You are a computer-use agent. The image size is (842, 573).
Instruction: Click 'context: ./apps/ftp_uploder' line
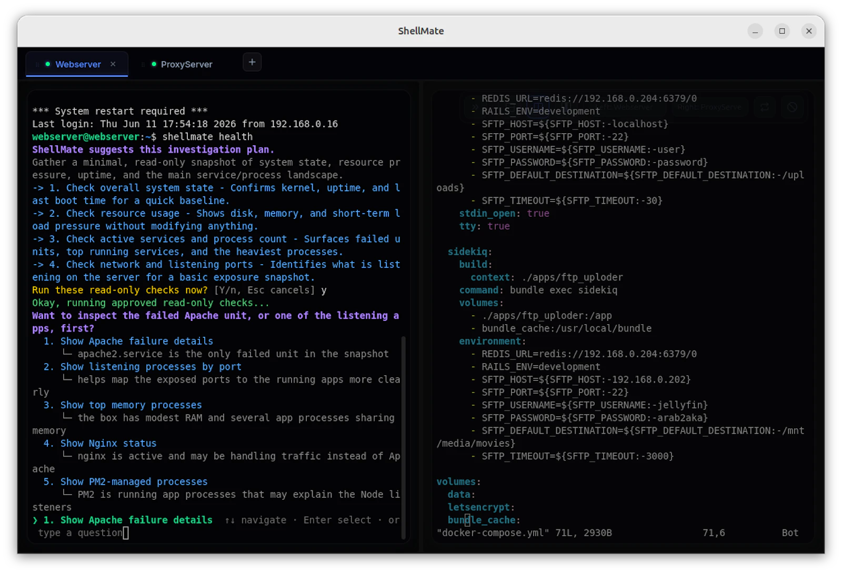tap(547, 277)
